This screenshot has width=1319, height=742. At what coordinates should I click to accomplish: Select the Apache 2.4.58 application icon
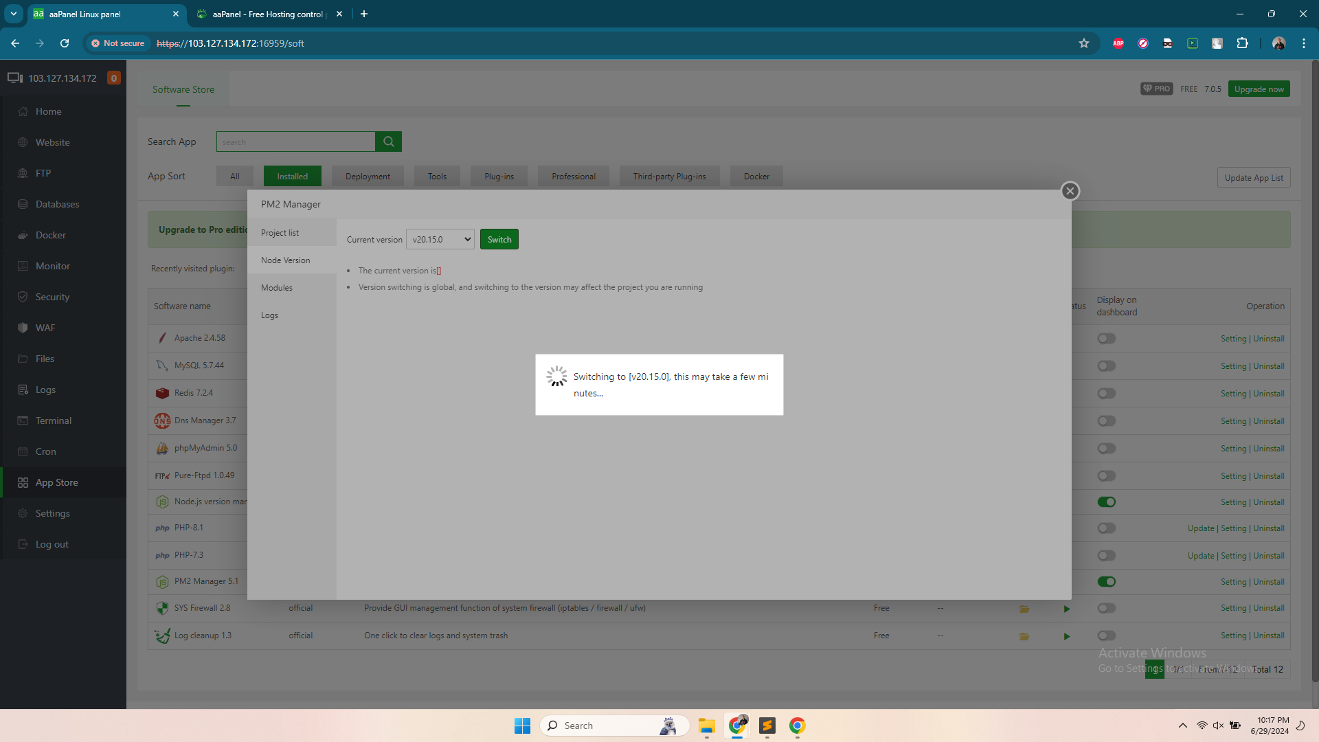pos(162,337)
